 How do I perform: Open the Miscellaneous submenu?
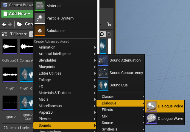[65, 106]
